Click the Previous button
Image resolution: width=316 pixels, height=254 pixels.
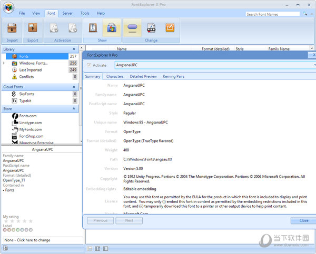pos(101,220)
